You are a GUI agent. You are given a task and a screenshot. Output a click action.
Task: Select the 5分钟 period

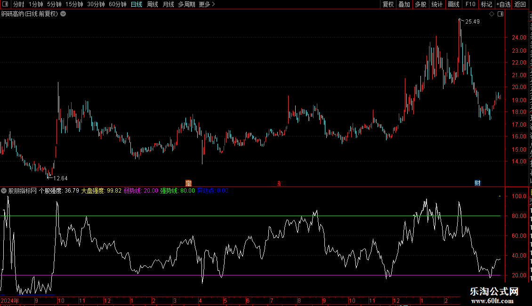click(54, 4)
